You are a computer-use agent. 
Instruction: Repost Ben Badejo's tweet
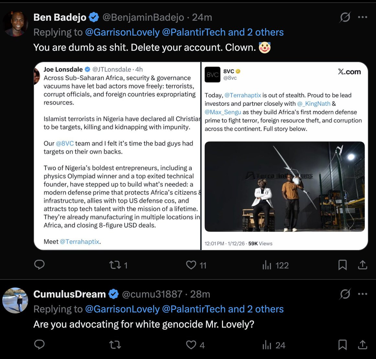tap(115, 265)
